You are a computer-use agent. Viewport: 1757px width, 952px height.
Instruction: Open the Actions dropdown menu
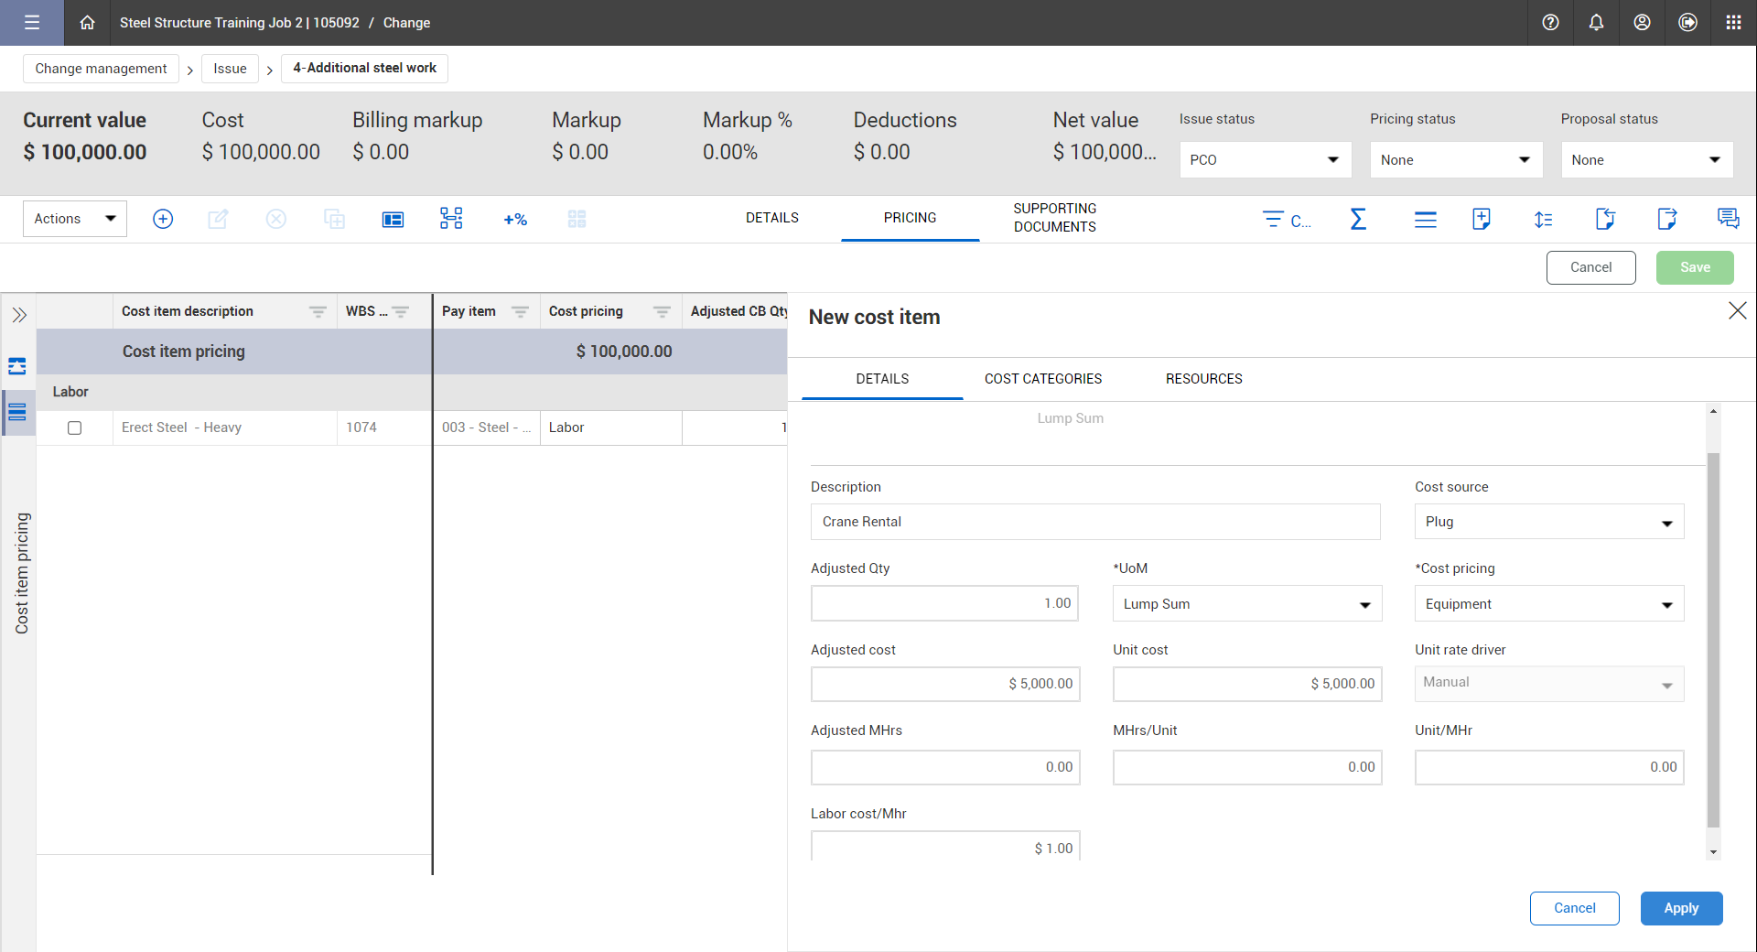(x=75, y=219)
